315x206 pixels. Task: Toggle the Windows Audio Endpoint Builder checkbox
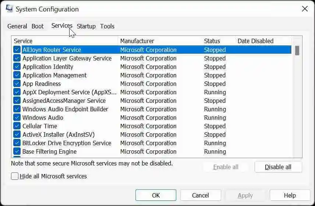pyautogui.click(x=17, y=109)
